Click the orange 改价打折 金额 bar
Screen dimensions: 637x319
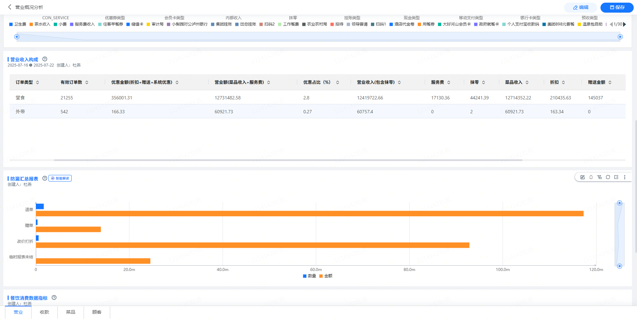252,245
